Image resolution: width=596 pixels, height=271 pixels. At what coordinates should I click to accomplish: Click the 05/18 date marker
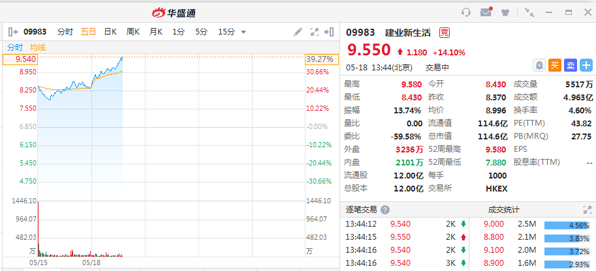pyautogui.click(x=91, y=263)
